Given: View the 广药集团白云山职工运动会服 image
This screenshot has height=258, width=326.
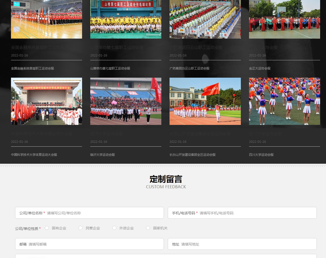Looking at the screenshot, I should [205, 19].
